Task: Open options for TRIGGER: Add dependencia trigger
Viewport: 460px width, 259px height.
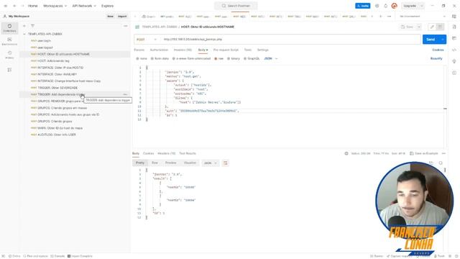Action: (126, 94)
